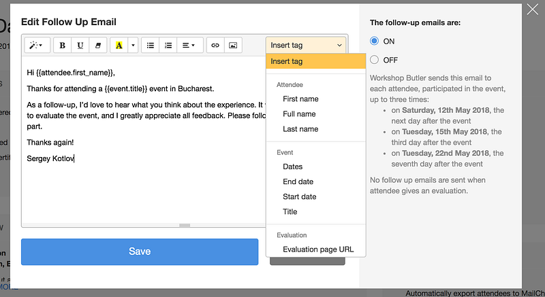This screenshot has width=545, height=297.
Task: Collapse the Insert tag dropdown
Action: [306, 46]
